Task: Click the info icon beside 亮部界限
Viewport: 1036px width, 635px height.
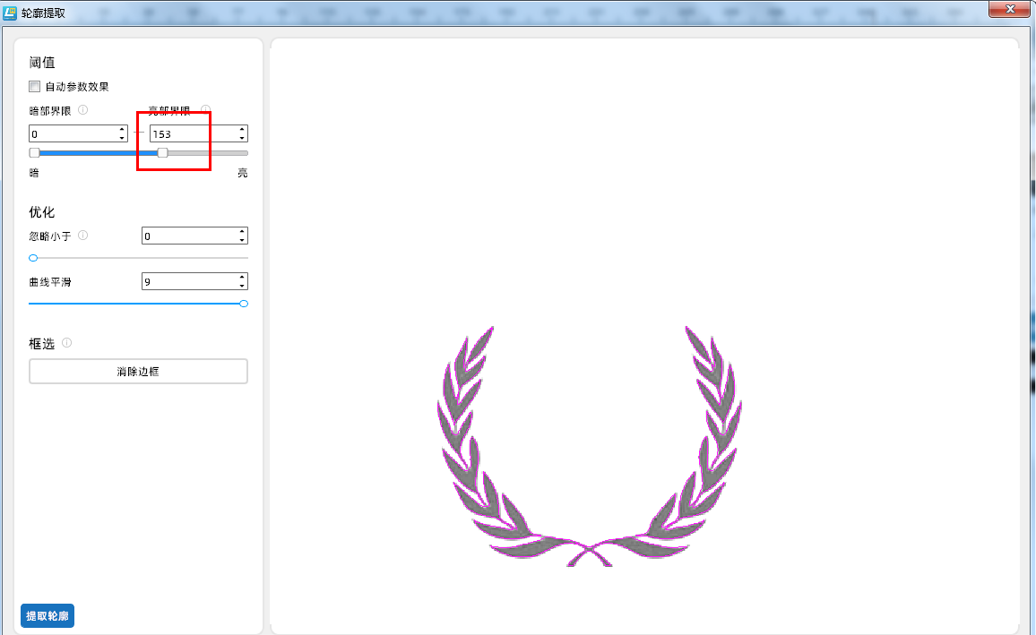Action: [x=205, y=110]
